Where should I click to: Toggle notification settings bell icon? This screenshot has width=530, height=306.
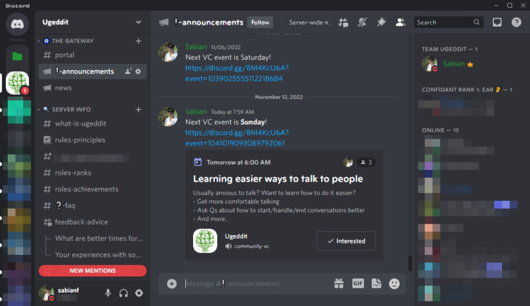click(362, 22)
